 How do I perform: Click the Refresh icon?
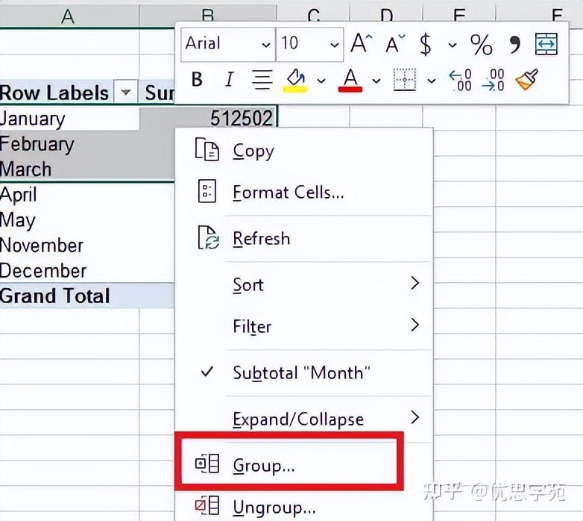click(208, 237)
